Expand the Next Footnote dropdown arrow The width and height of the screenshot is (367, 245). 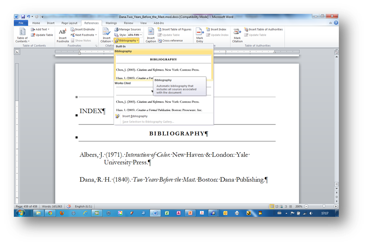[95, 35]
